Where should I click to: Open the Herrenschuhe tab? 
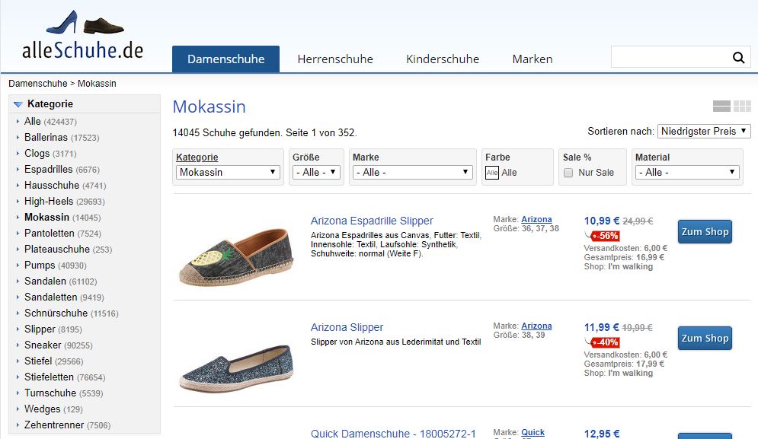[x=335, y=59]
